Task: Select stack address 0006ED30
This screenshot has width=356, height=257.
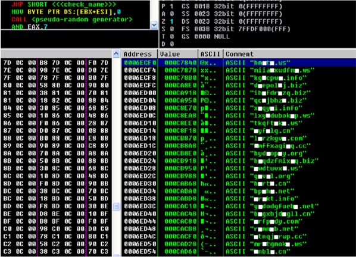Action: pyautogui.click(x=140, y=183)
